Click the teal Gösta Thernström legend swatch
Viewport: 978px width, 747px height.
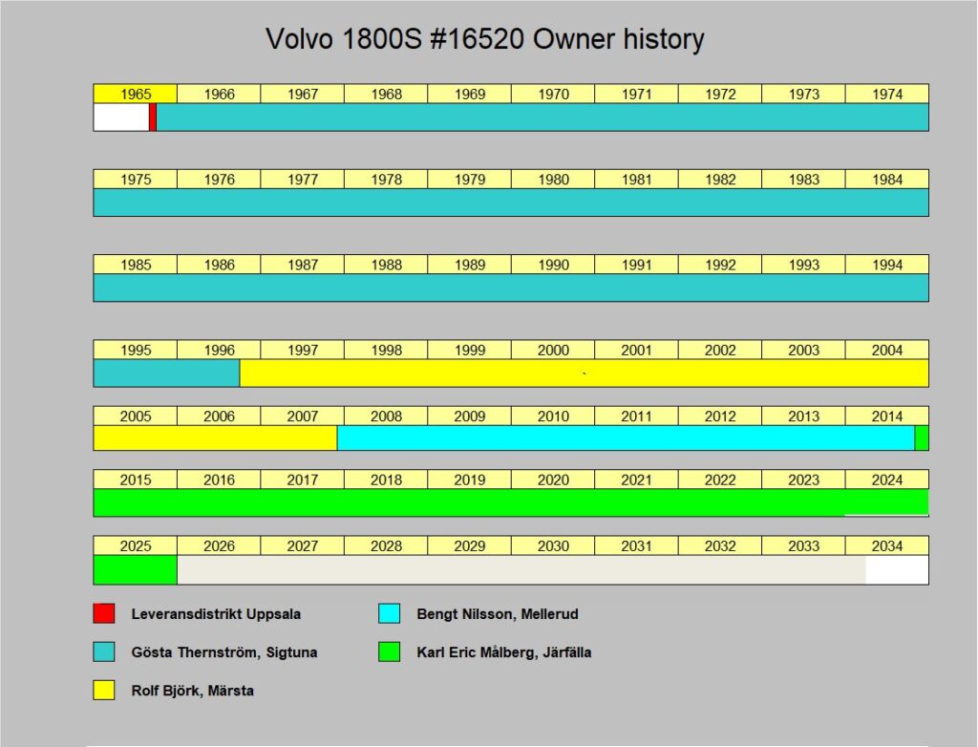pyautogui.click(x=102, y=651)
